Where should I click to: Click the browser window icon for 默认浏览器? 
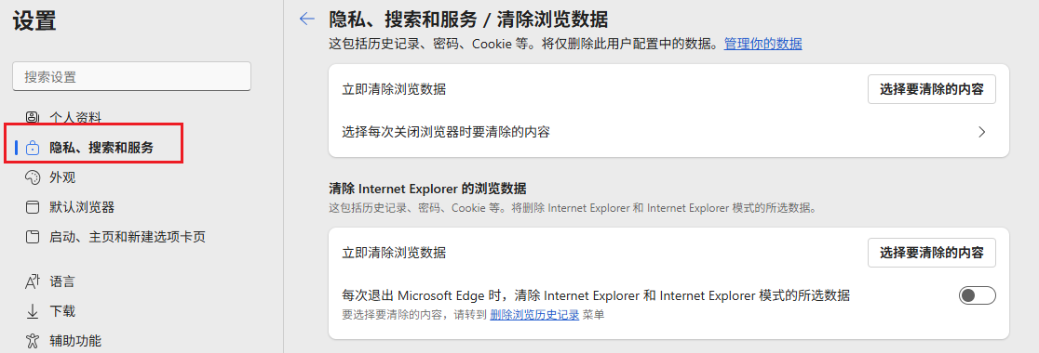[32, 207]
